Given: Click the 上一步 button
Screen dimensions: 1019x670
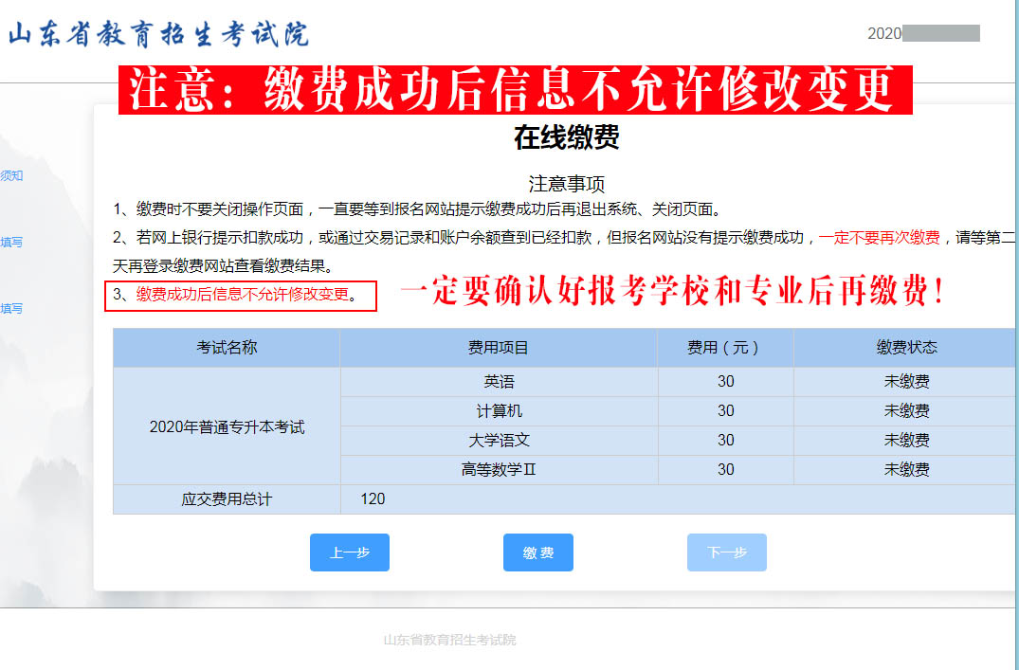Looking at the screenshot, I should click(350, 552).
